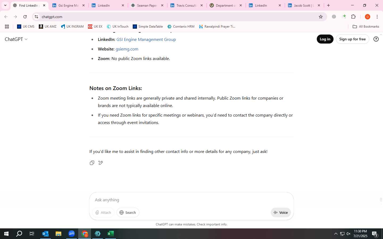The image size is (383, 239).
Task: Bookmark this page with star icon
Action: coord(321,17)
